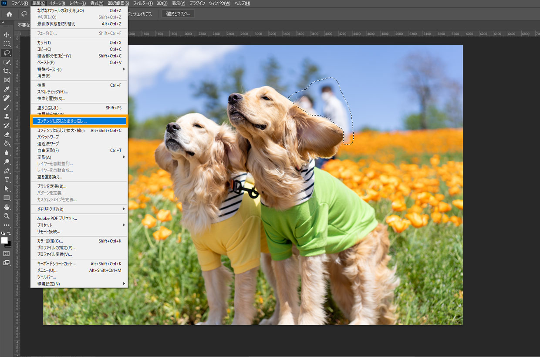Choose Adobe PDF プリセット... menu item
The image size is (540, 357).
coord(78,218)
